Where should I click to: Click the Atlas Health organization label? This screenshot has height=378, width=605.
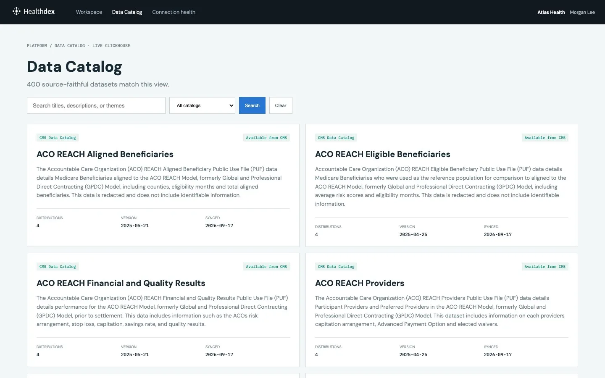click(x=551, y=12)
